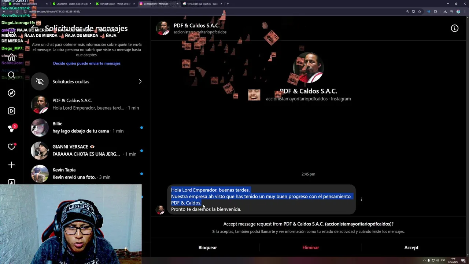Open Messages icon with 5 badge

point(12,129)
